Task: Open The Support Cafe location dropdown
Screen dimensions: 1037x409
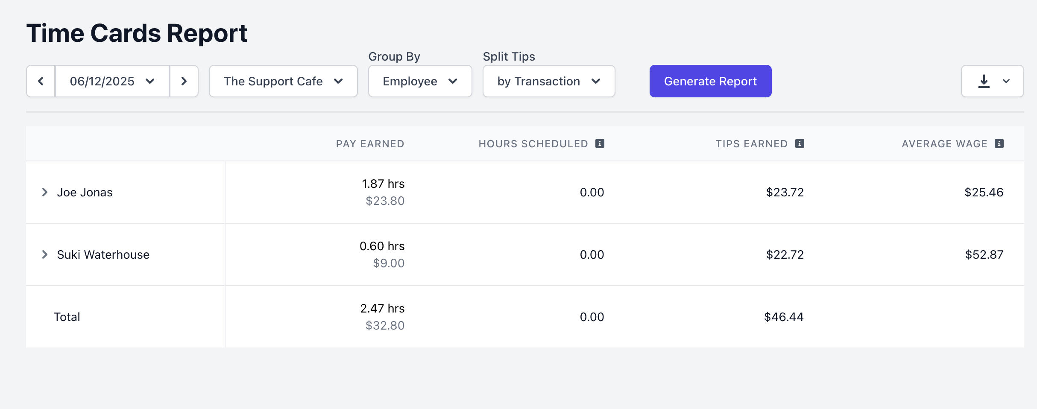Action: click(283, 81)
